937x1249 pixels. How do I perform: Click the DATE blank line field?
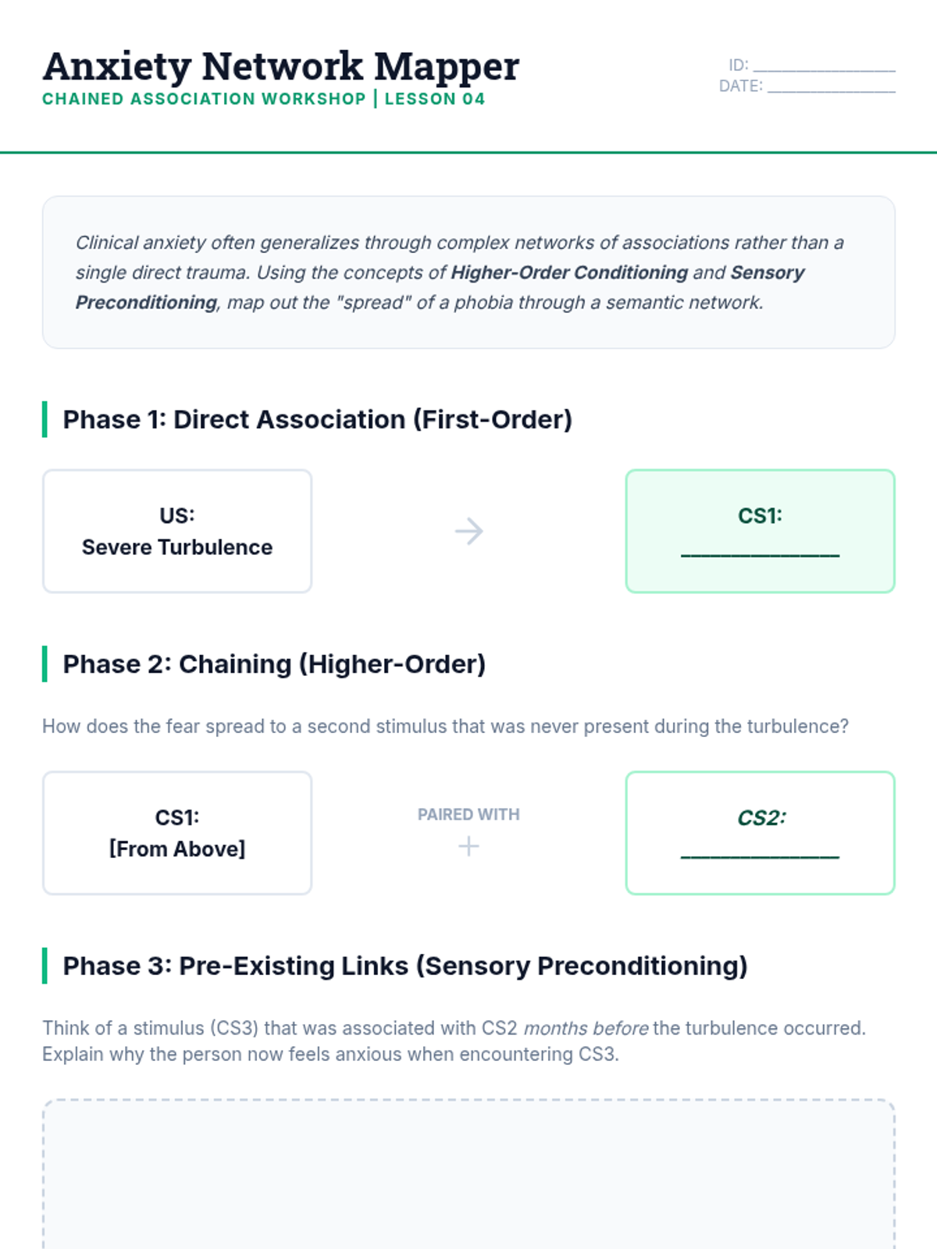(831, 87)
